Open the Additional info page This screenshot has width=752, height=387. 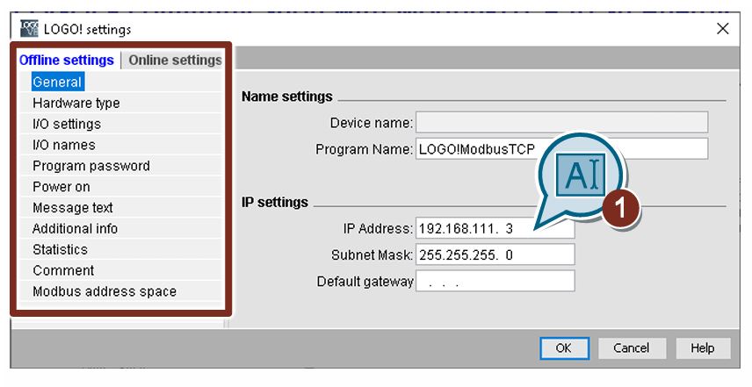click(76, 228)
